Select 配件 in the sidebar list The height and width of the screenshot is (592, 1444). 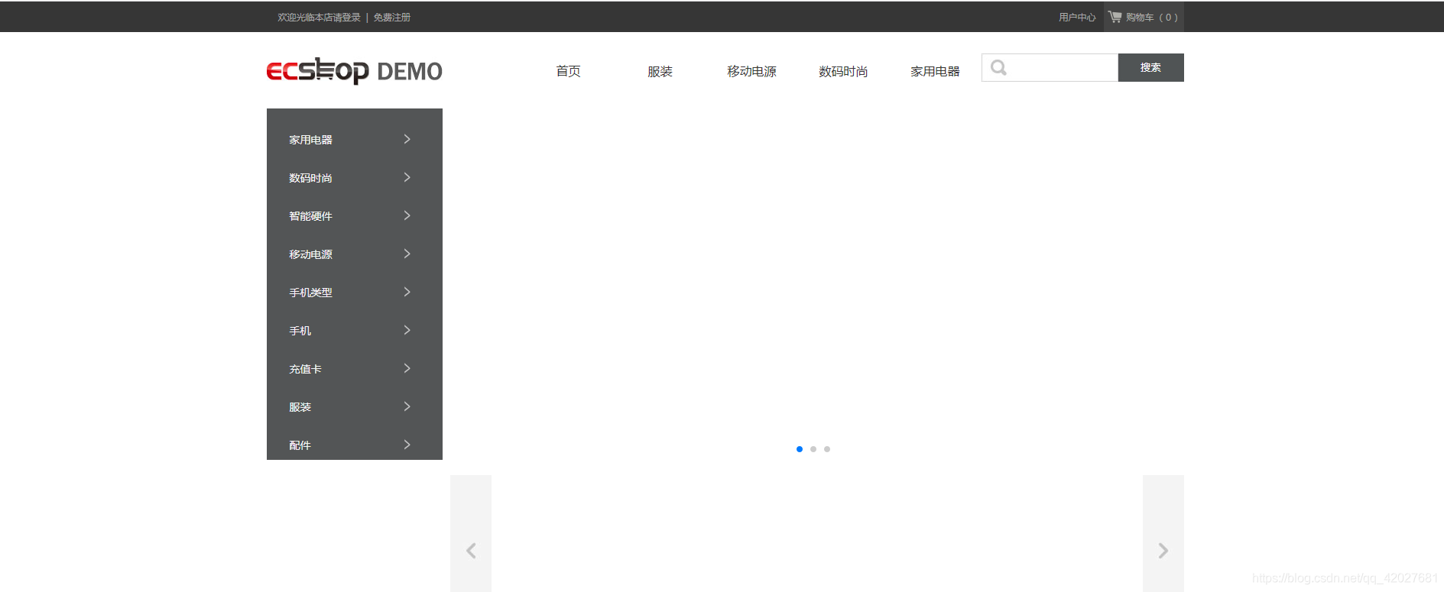coord(300,445)
